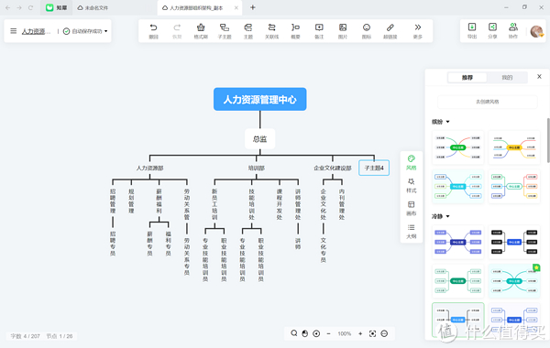Select the 企业文化建设部 branch node
Image resolution: width=550 pixels, height=348 pixels.
(x=333, y=169)
